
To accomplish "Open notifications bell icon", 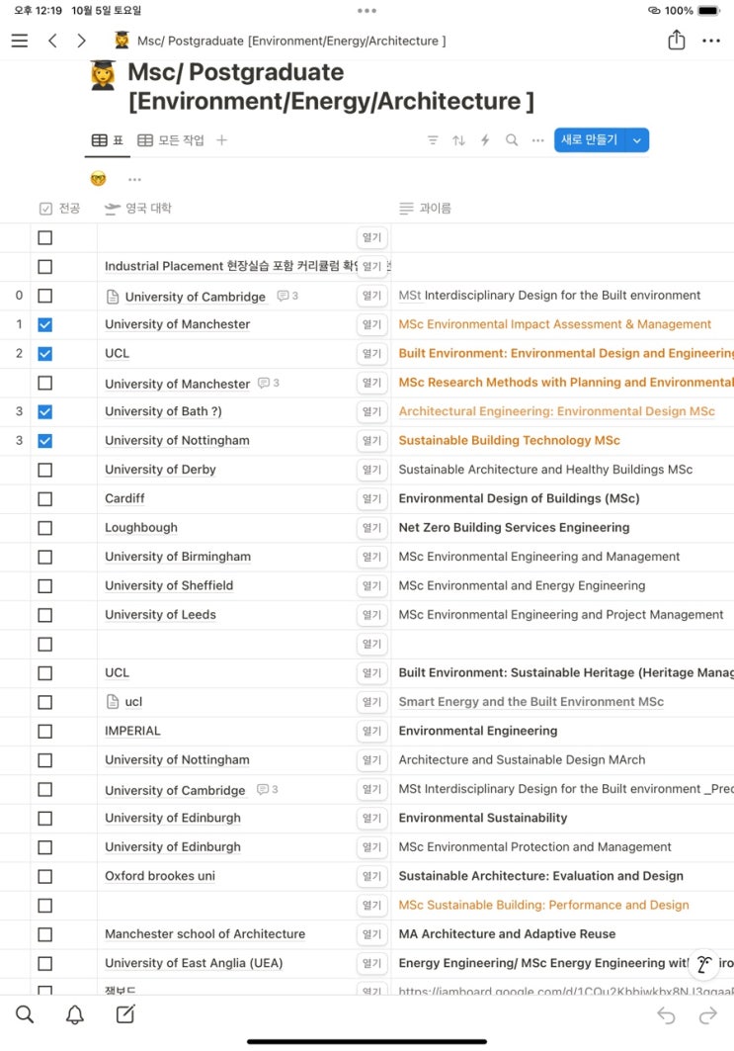I will (75, 1014).
